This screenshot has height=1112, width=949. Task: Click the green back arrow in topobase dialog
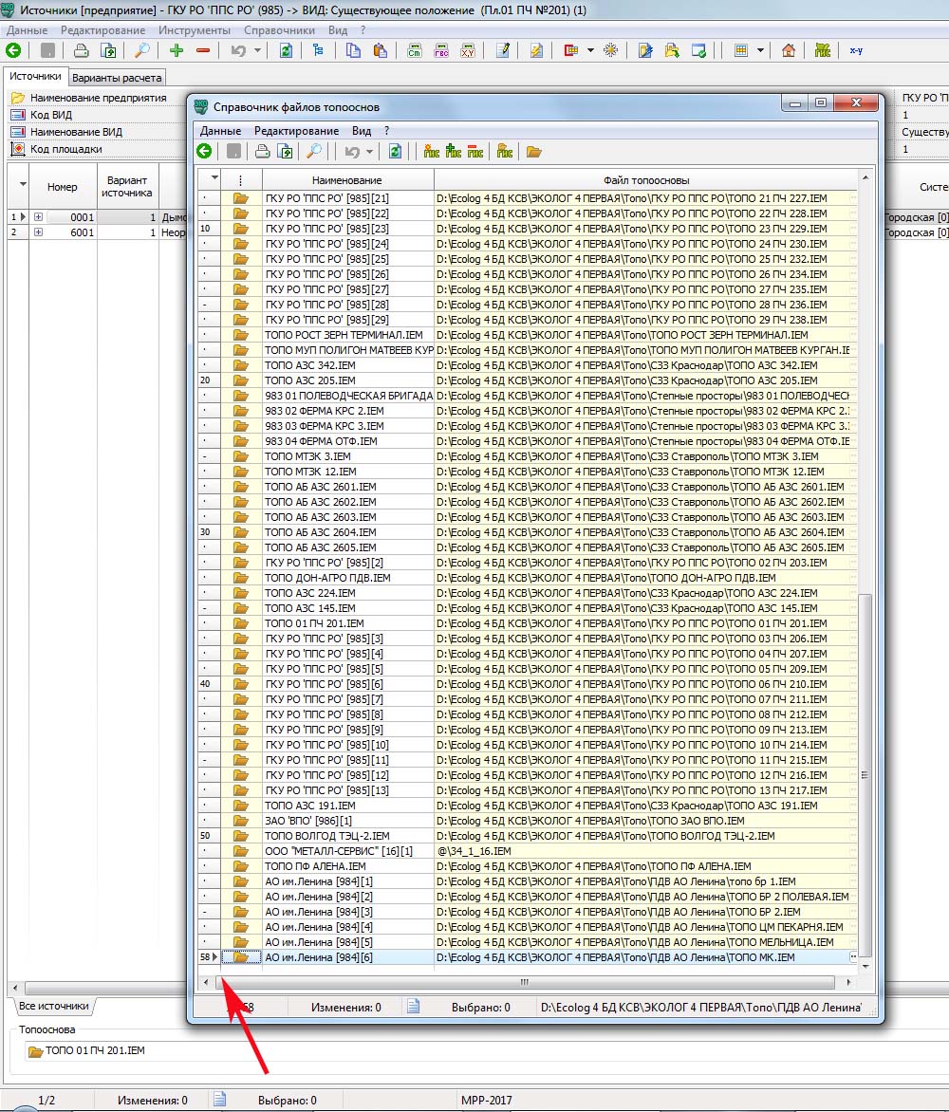pos(204,151)
